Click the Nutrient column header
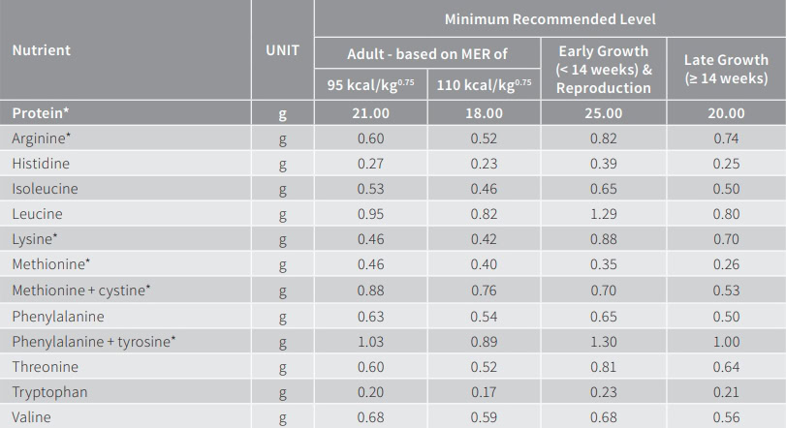The height and width of the screenshot is (428, 786). tap(41, 50)
